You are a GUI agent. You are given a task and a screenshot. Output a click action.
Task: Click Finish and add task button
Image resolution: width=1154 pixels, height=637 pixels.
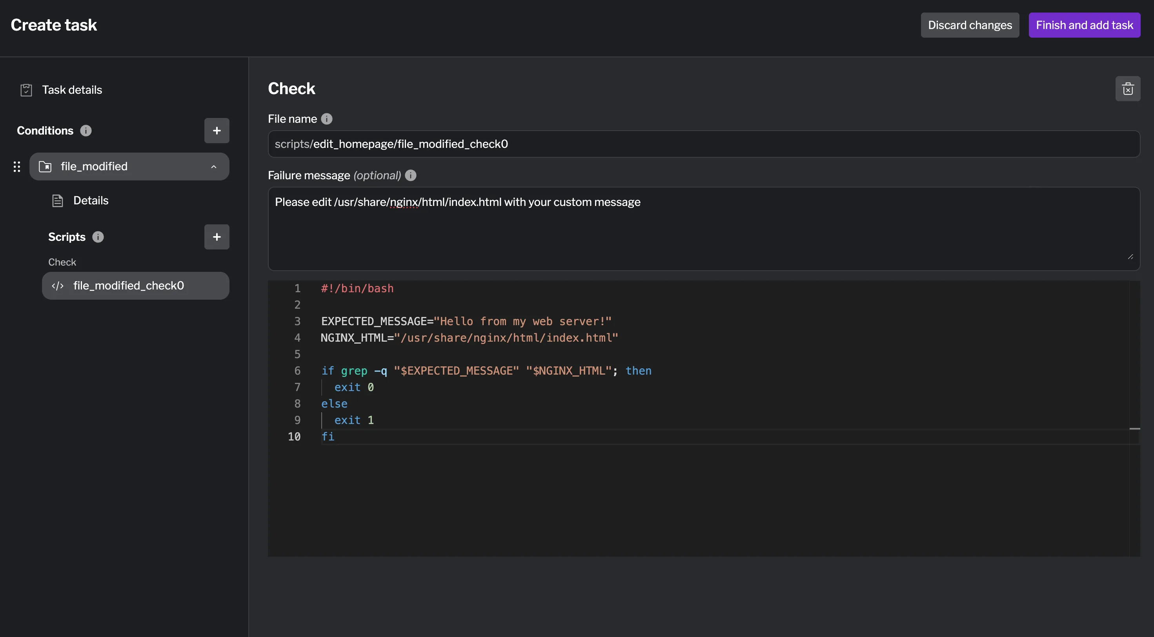click(1084, 25)
